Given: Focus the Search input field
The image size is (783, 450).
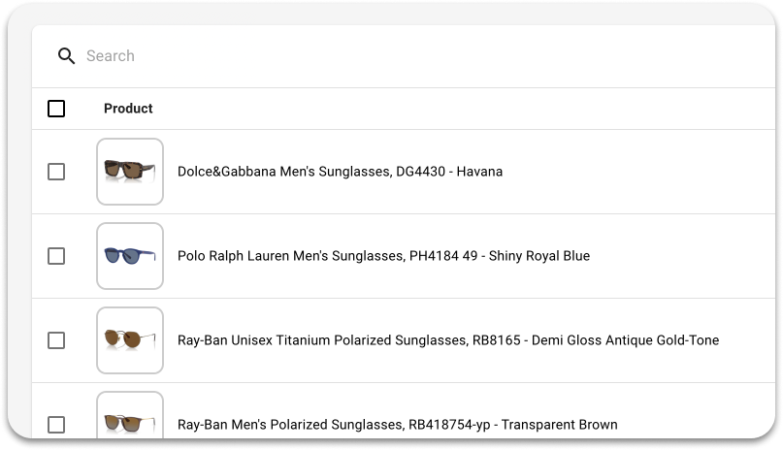Looking at the screenshot, I should point(404,56).
